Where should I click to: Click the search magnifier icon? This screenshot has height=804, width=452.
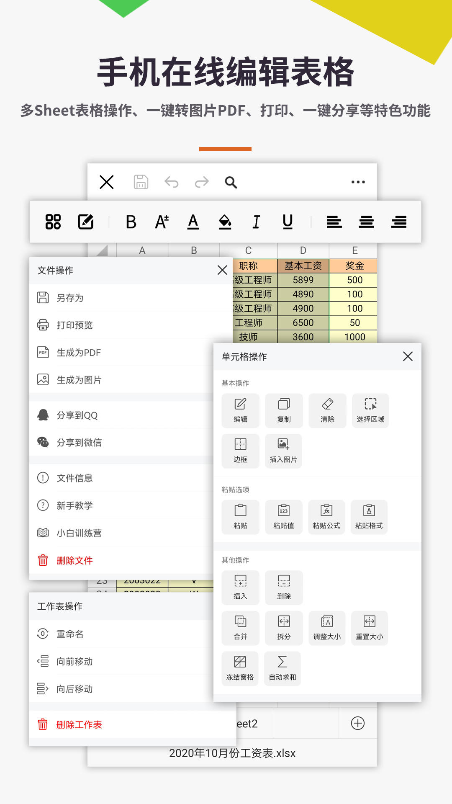click(x=231, y=183)
